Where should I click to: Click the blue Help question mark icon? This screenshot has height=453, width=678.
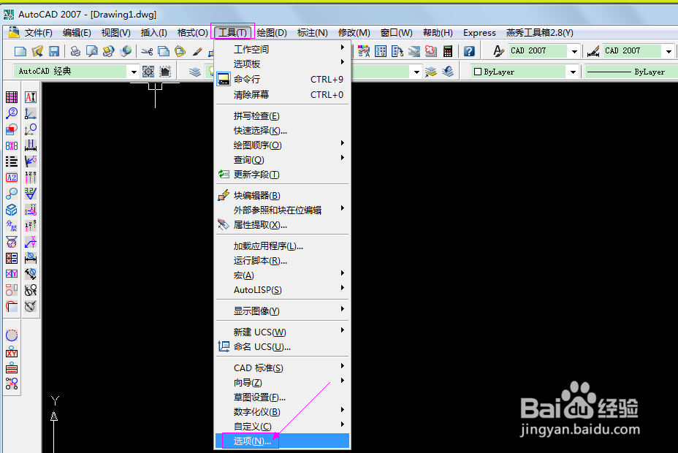(469, 51)
